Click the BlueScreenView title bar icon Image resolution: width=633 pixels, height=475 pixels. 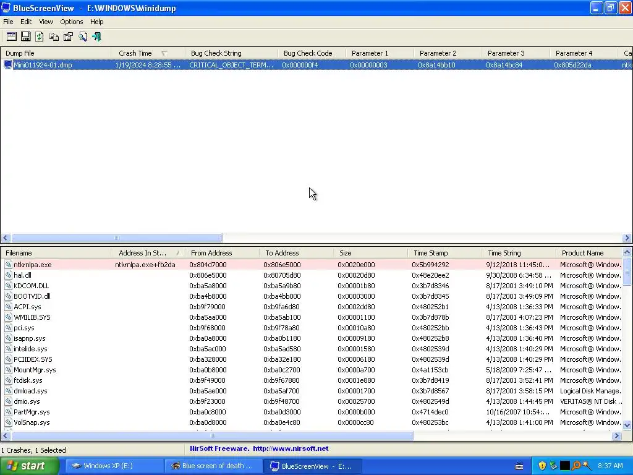tap(6, 7)
